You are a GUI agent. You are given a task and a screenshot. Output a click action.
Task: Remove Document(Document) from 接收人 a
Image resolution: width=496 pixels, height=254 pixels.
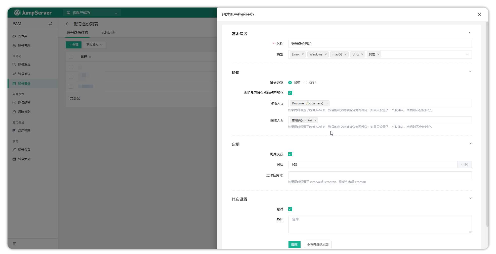click(327, 103)
